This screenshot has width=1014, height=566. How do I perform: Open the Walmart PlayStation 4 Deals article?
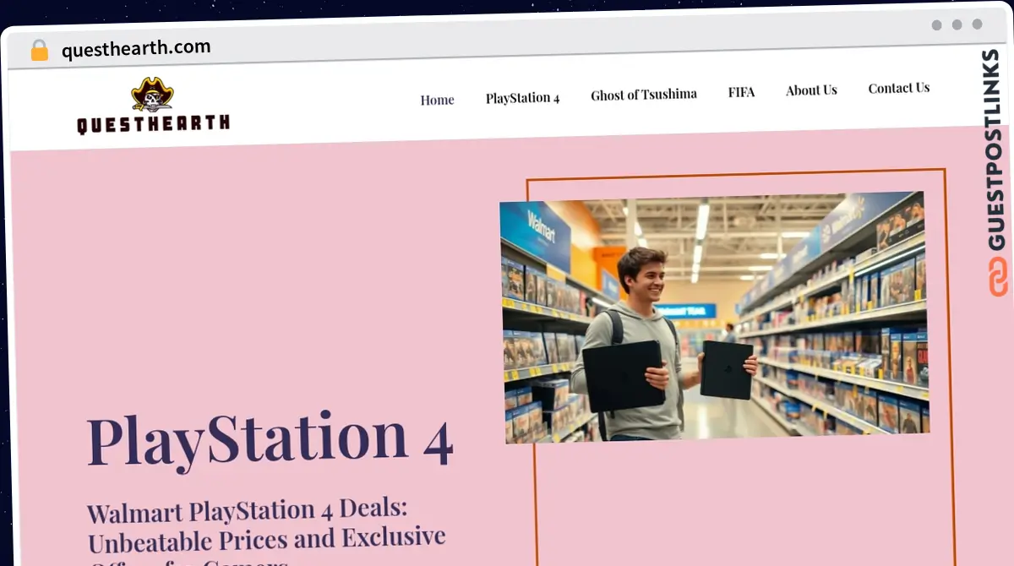tap(266, 532)
